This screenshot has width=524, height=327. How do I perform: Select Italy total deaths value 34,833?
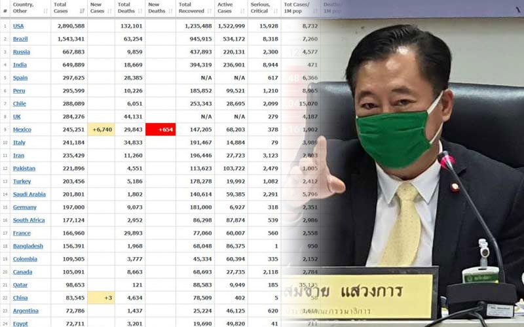133,143
